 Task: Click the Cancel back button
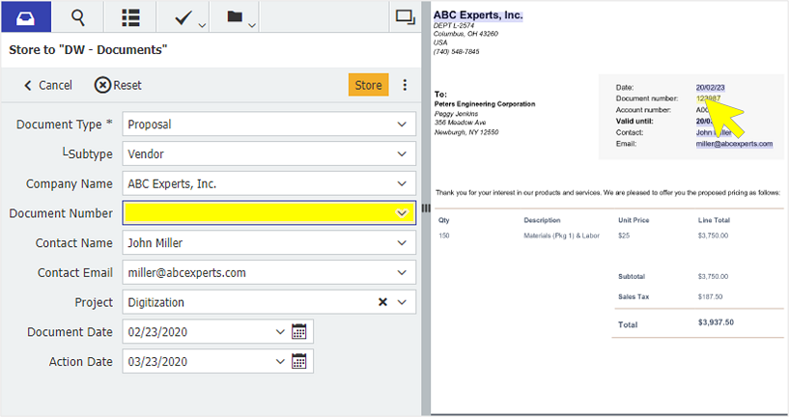47,85
